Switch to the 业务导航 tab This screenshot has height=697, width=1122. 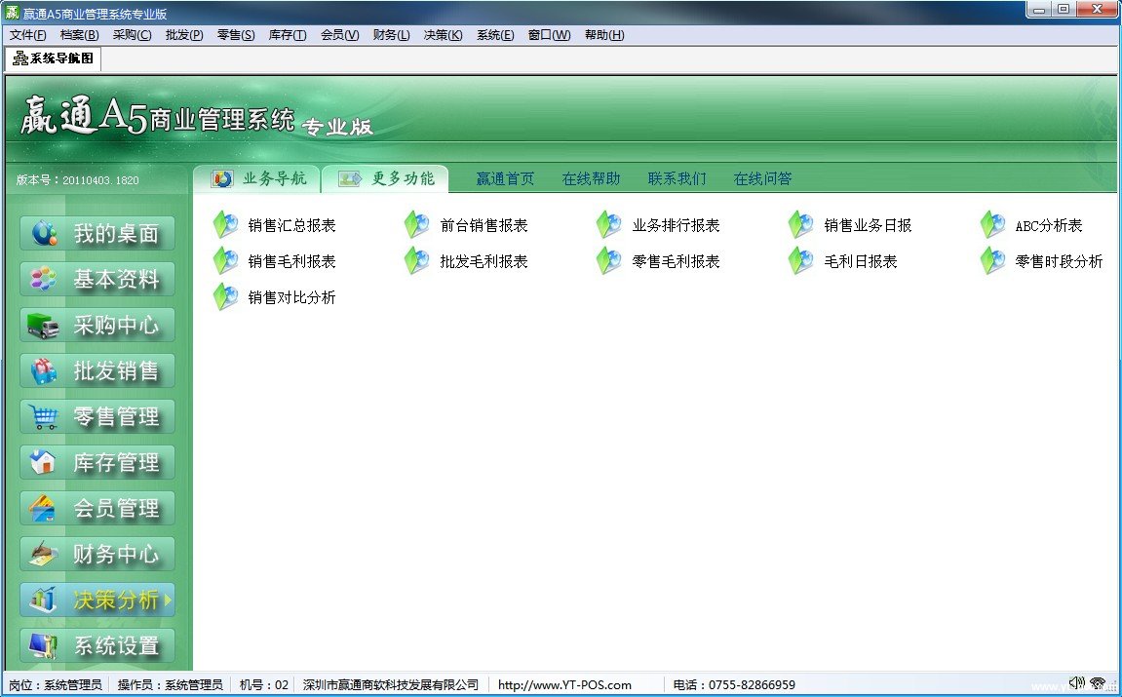click(258, 179)
